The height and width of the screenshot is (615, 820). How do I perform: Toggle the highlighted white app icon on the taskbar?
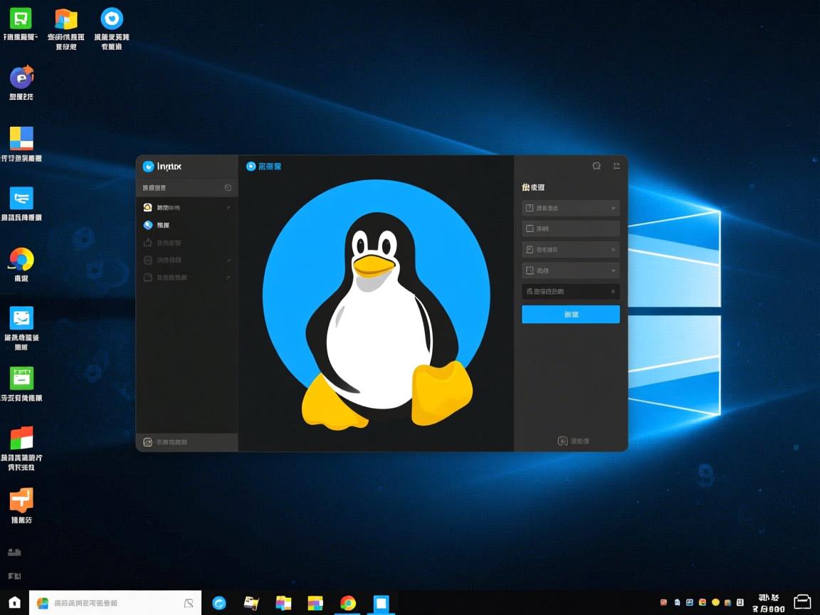(381, 602)
